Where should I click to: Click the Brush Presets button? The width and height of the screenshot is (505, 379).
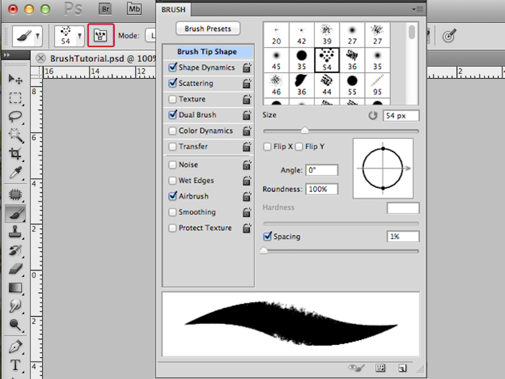(207, 28)
